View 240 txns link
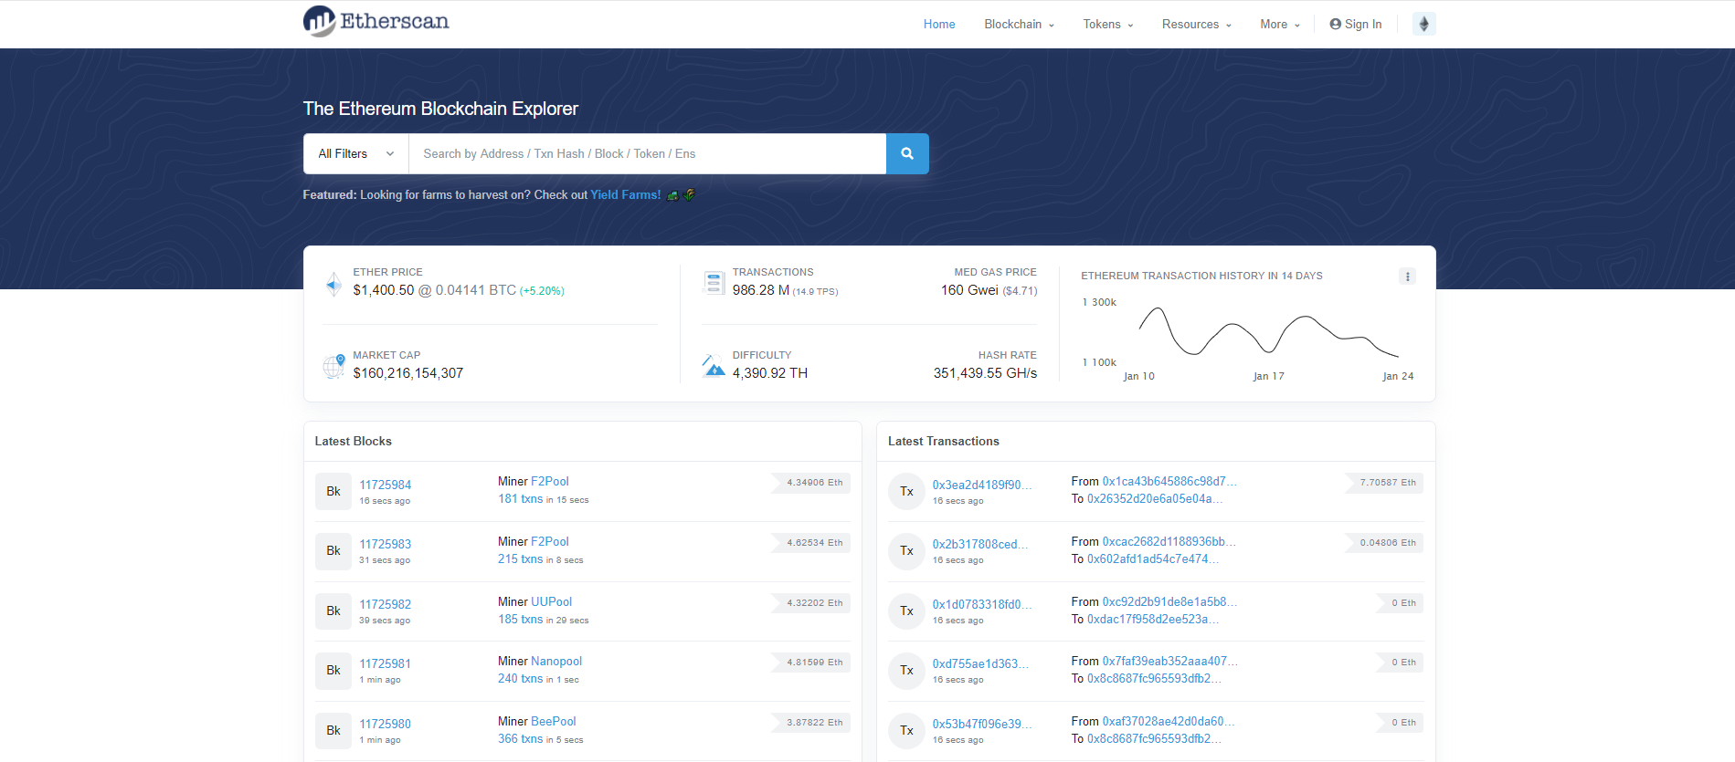Image resolution: width=1735 pixels, height=762 pixels. [x=521, y=678]
